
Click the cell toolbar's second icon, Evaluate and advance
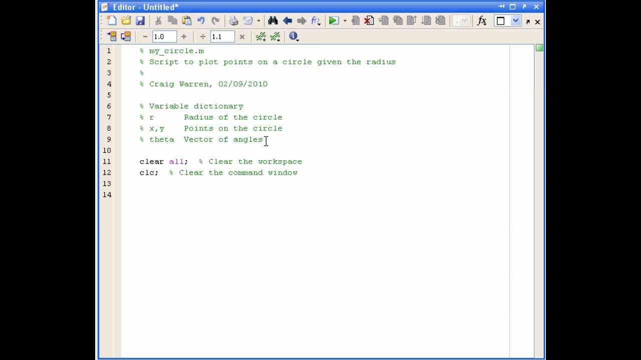126,36
